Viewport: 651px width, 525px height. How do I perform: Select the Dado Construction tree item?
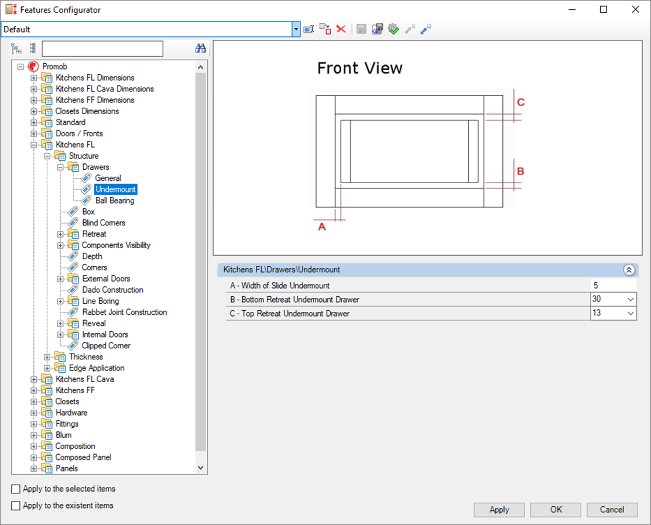112,290
